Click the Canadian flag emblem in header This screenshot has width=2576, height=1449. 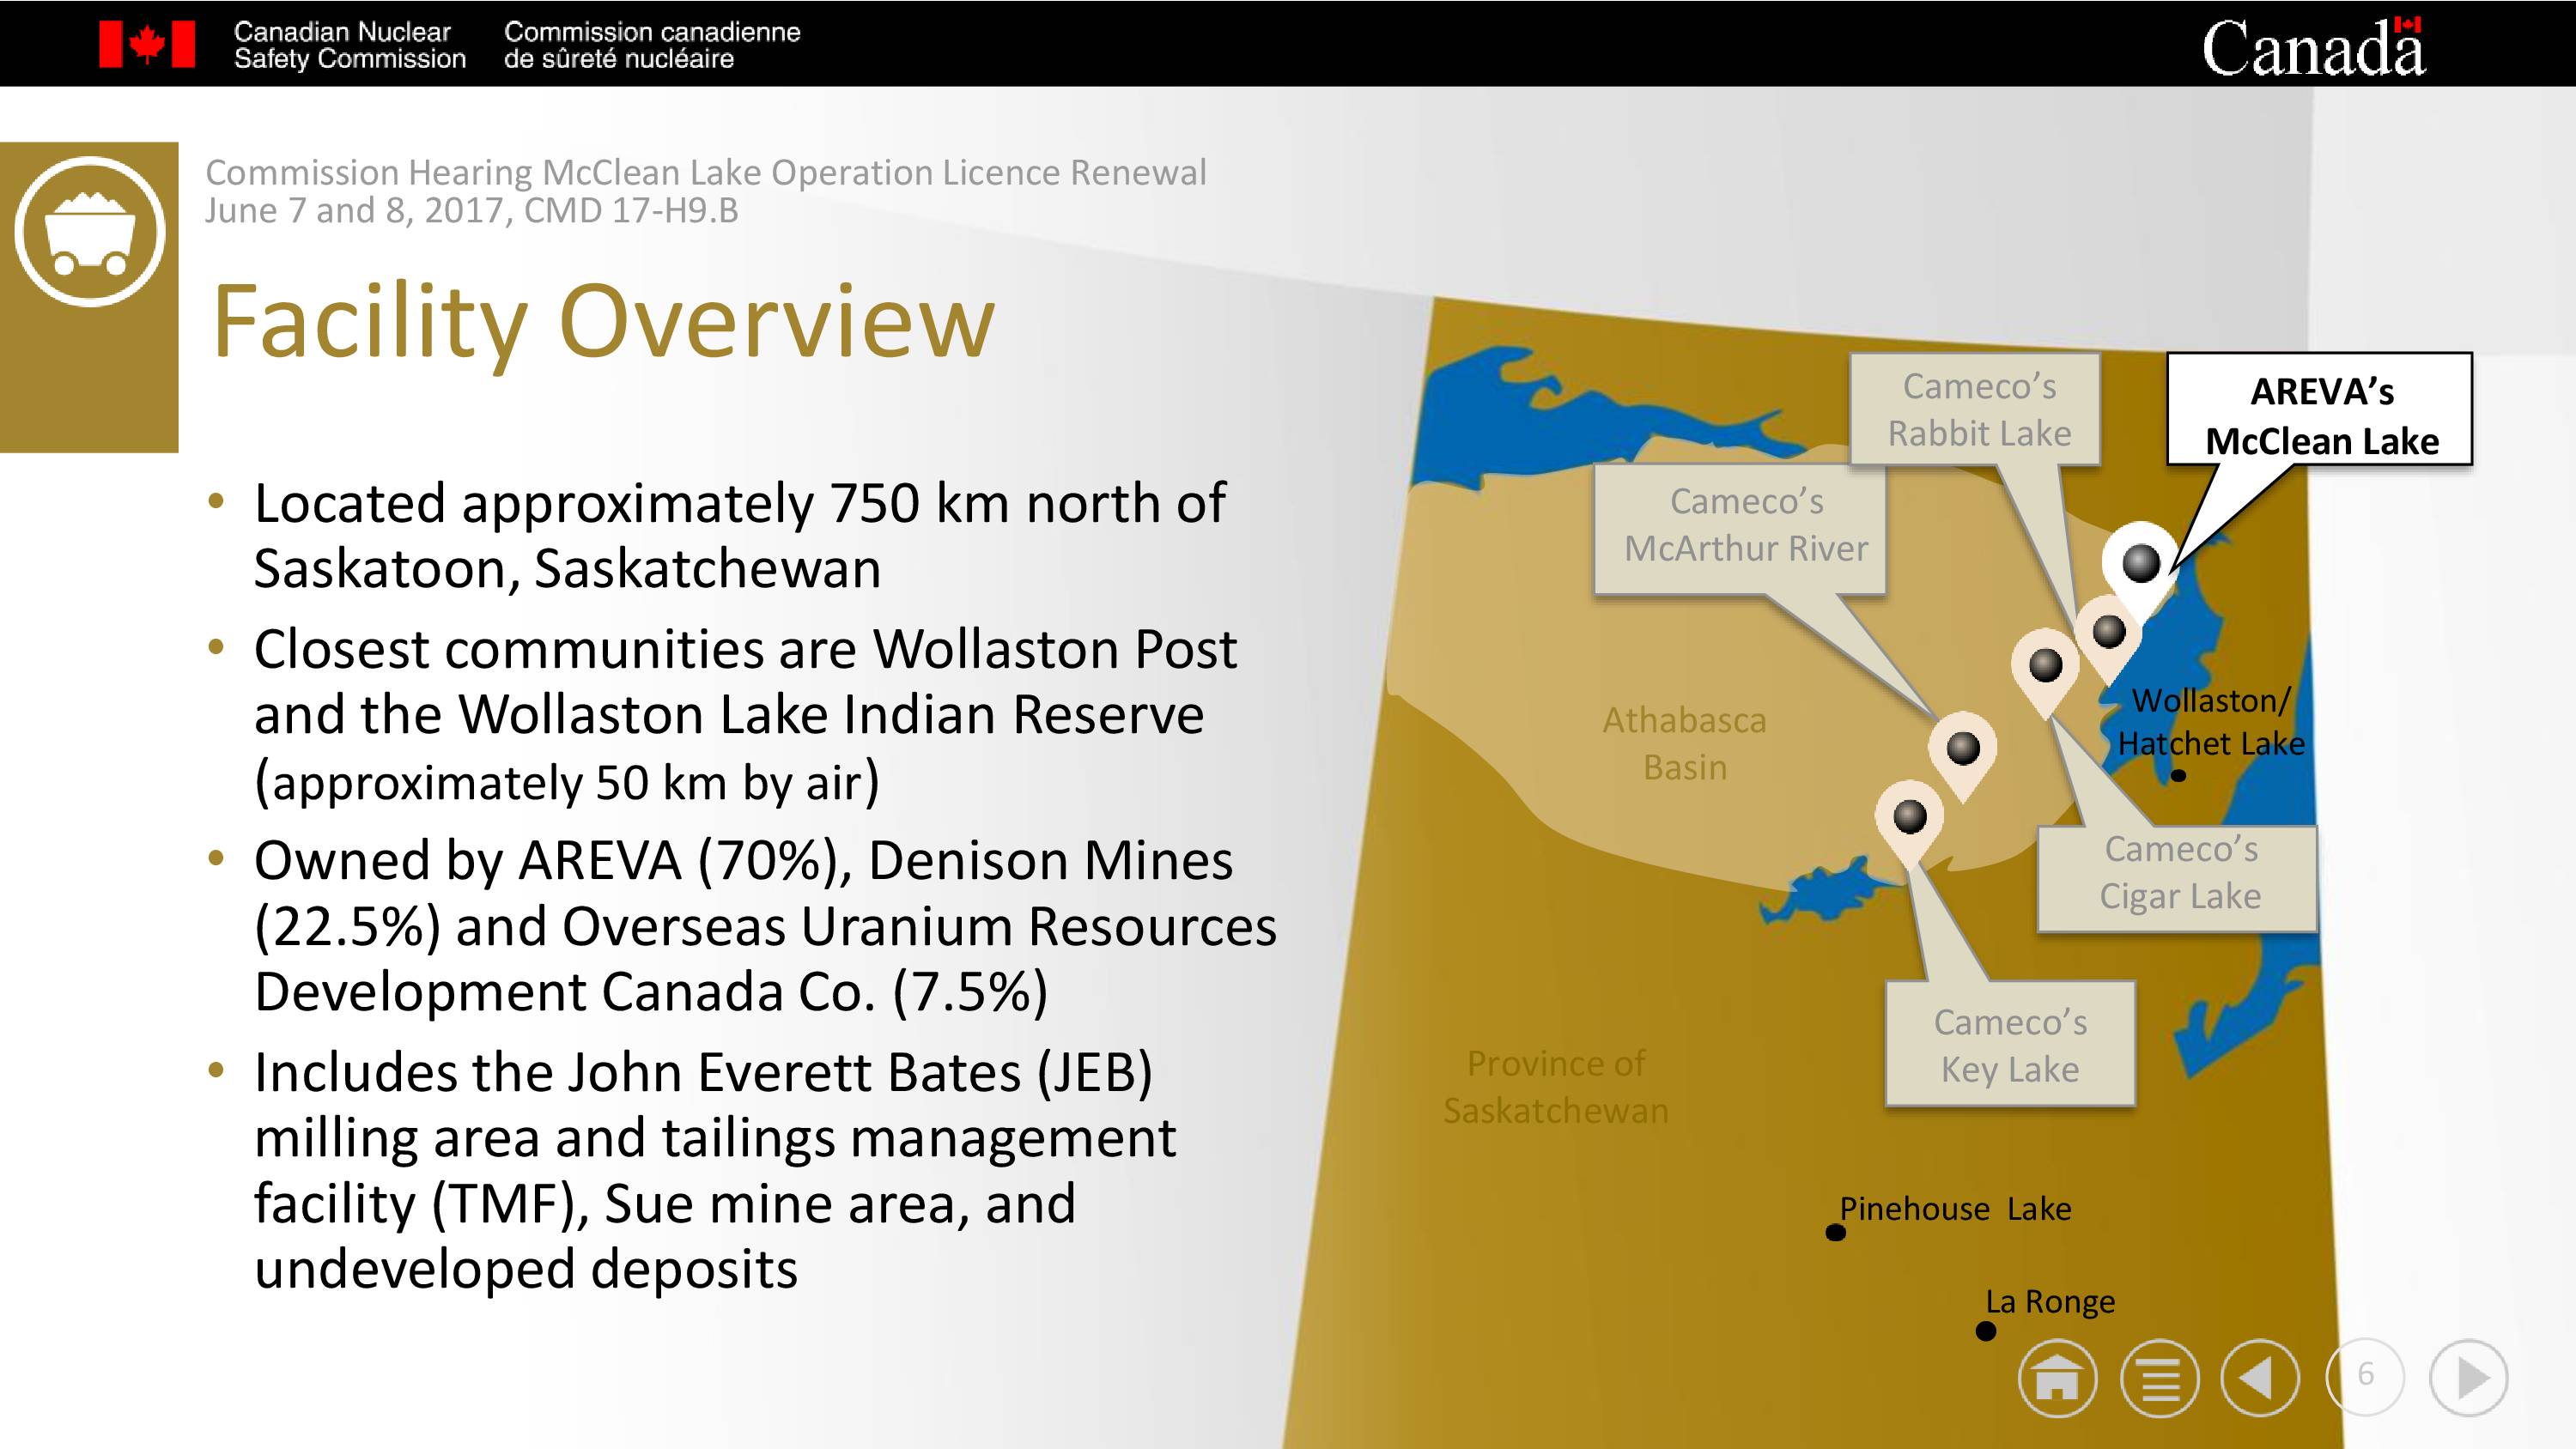[x=147, y=45]
